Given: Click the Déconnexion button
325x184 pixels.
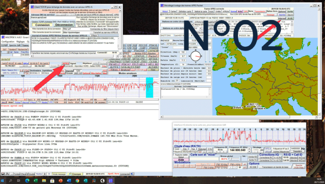Looking at the screenshot, I should [x=64, y=25].
